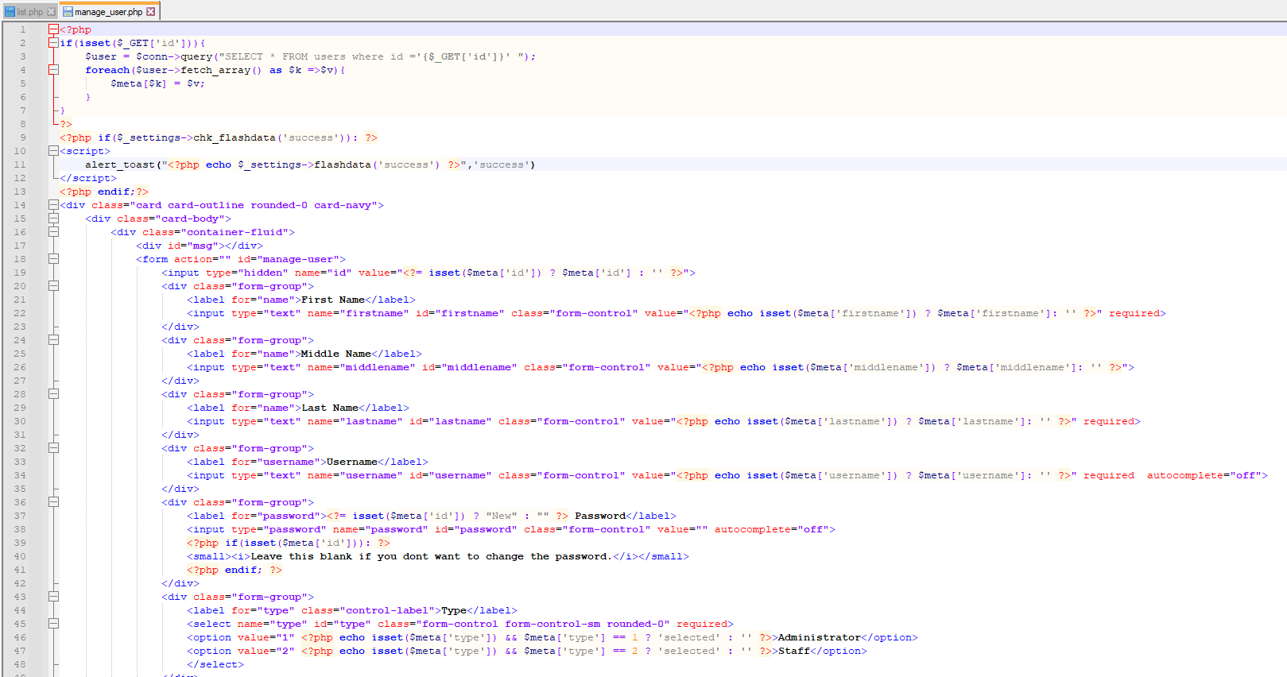Click the "card card-outline rounded-0 card-navy" class string
Image resolution: width=1287 pixels, height=677 pixels.
point(253,205)
